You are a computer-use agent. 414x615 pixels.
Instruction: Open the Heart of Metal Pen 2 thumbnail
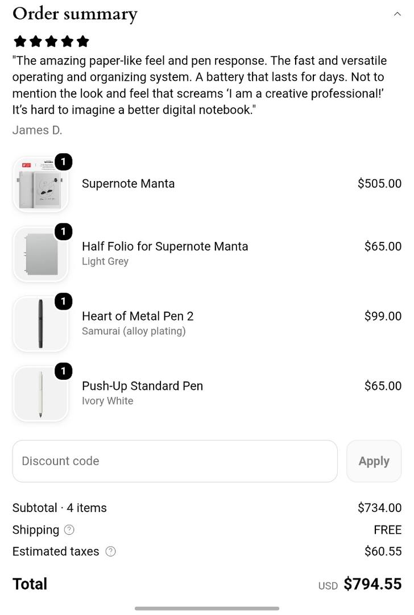tap(41, 323)
